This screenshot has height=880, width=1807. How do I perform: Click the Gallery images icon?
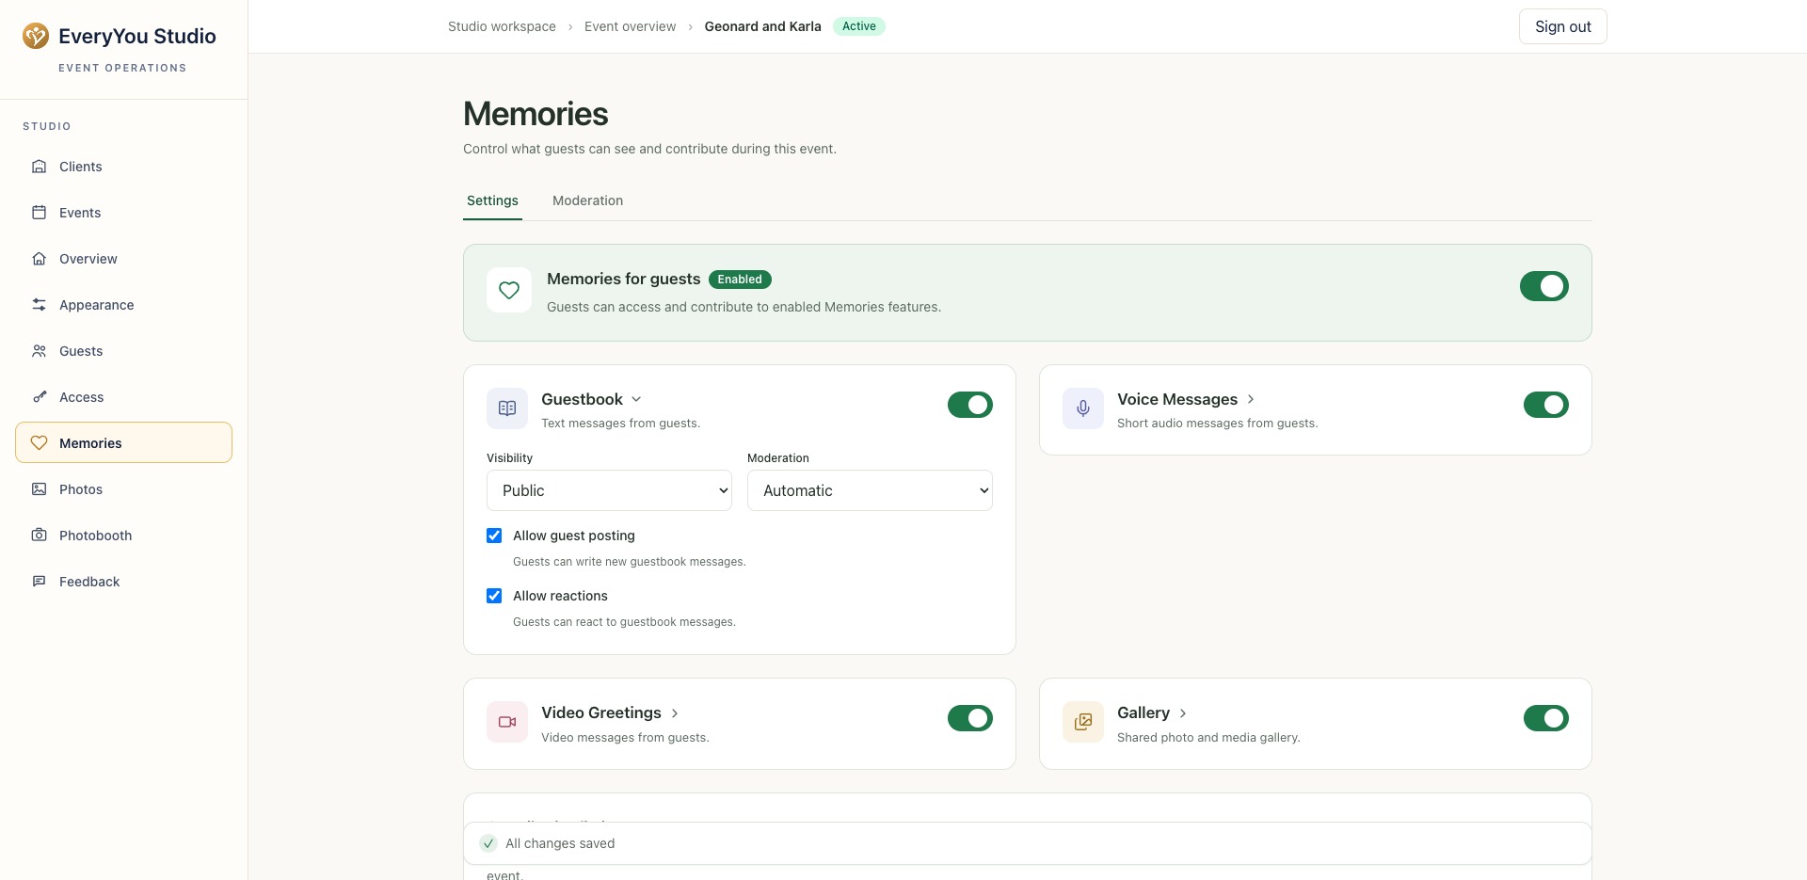point(1083,722)
